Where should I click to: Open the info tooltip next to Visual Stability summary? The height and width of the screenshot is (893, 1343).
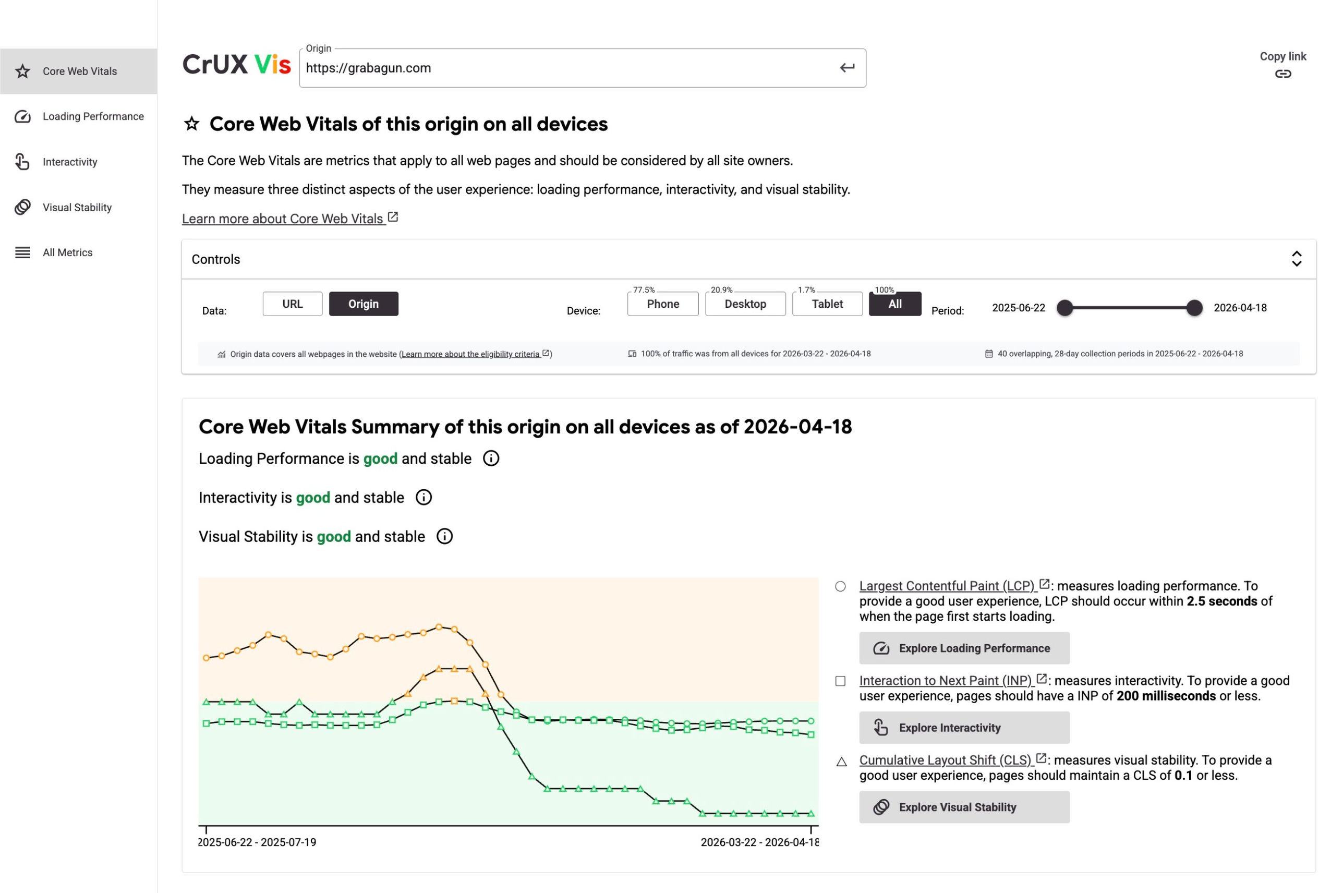click(445, 536)
